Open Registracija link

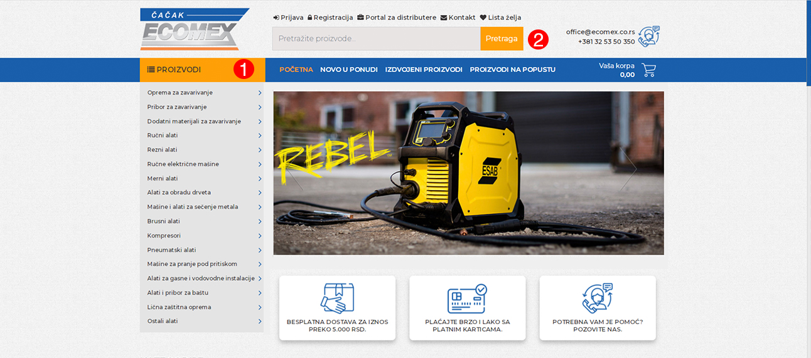(x=330, y=18)
